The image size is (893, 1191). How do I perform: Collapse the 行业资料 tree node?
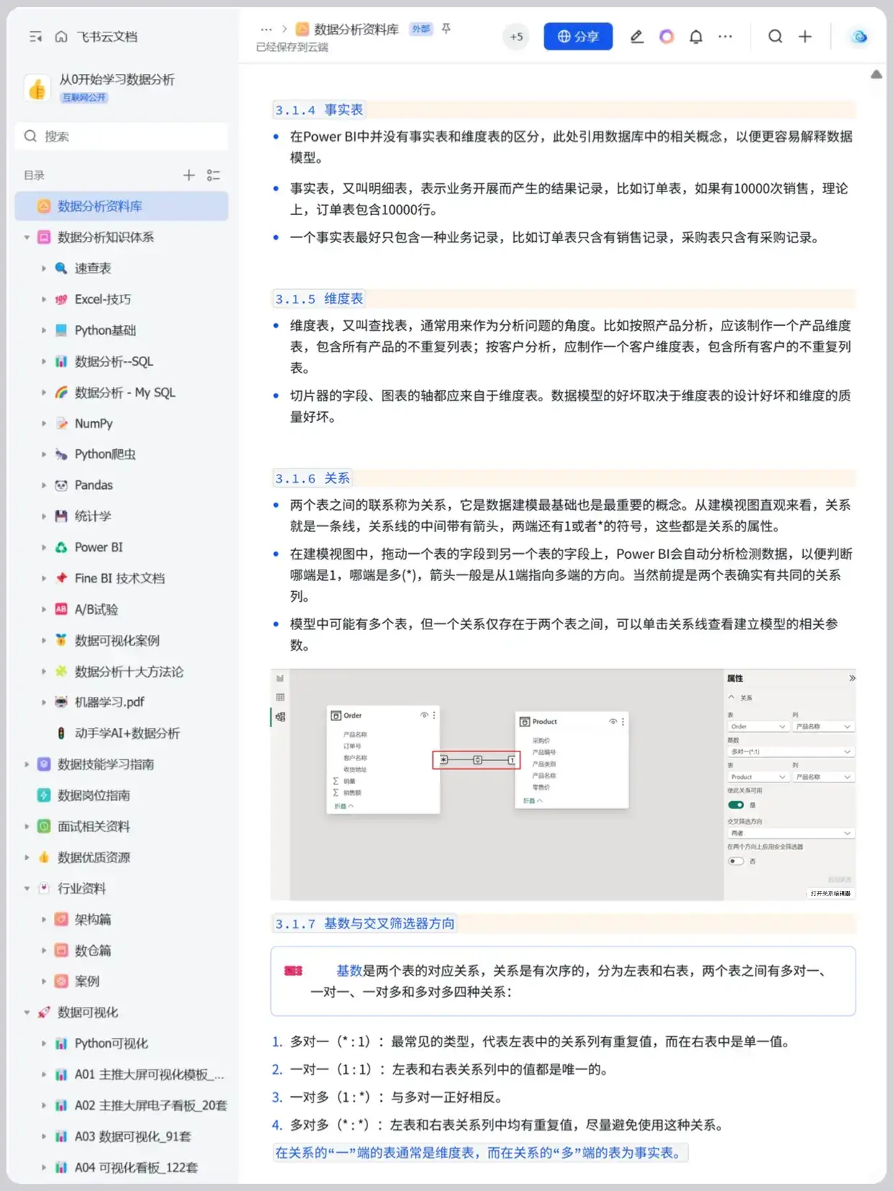[x=27, y=888]
